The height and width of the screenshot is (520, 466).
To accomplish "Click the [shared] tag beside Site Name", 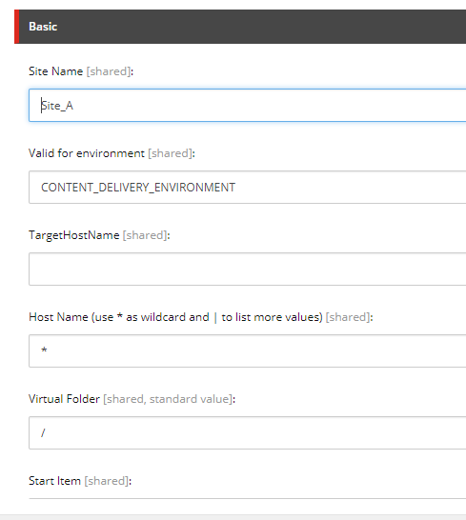I will pyautogui.click(x=109, y=71).
